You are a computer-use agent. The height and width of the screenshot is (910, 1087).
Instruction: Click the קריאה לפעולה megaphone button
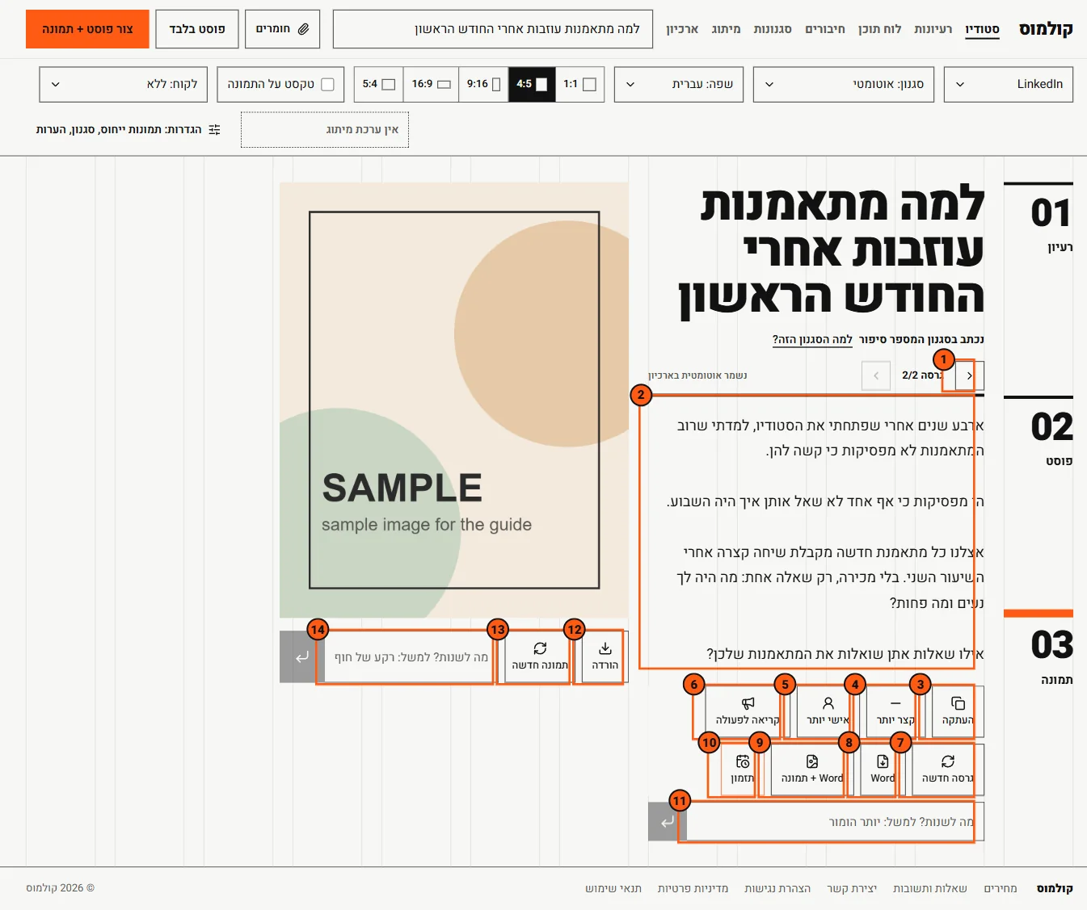[x=748, y=711]
